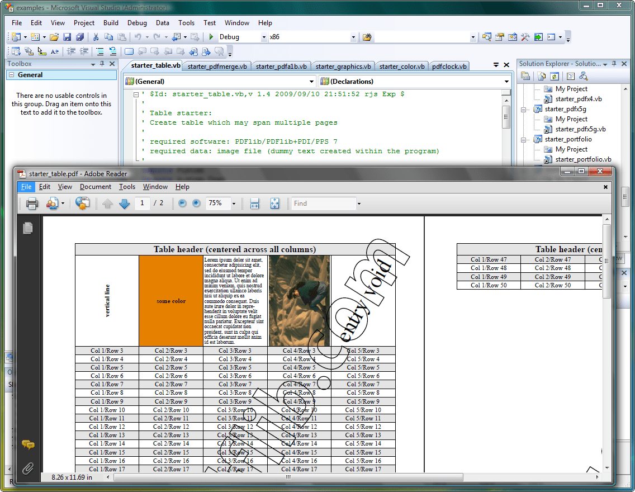Open the x86 platform dropdown
The image size is (635, 492).
click(x=353, y=36)
